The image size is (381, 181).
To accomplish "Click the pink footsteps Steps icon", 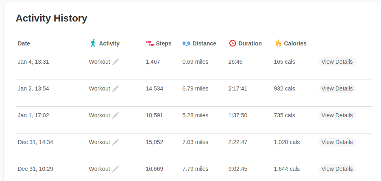I will point(150,44).
